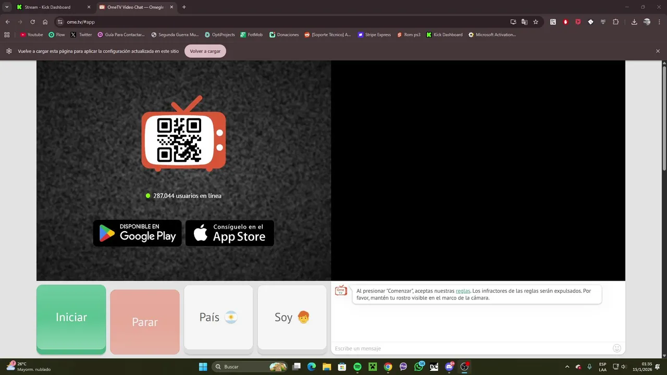Open the Guía Para Contactar bookmark
667x375 pixels.
click(121, 35)
